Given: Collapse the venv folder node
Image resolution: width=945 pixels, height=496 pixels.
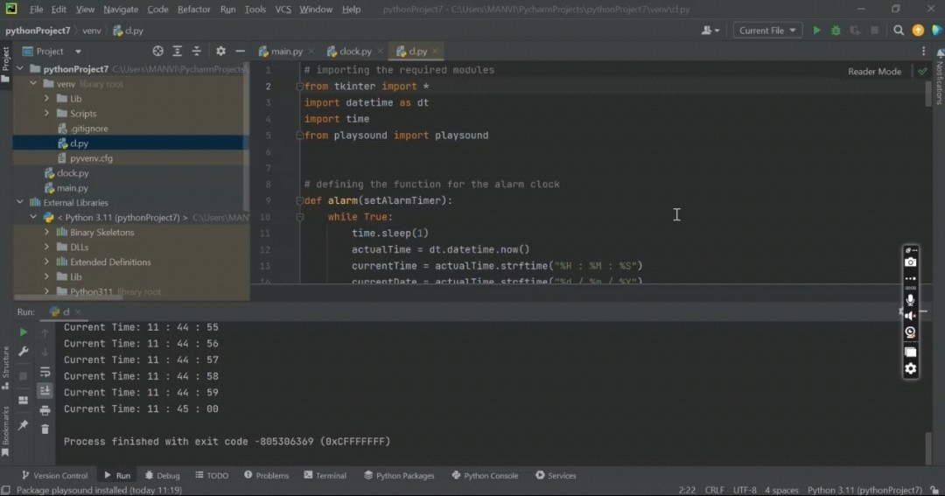Looking at the screenshot, I should point(33,84).
